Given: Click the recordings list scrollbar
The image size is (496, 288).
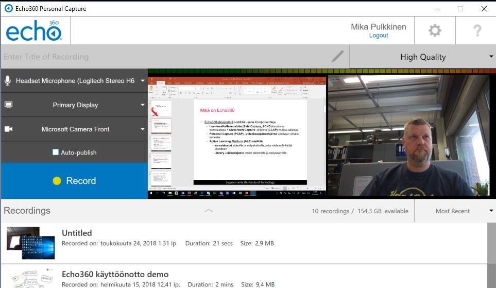Looking at the screenshot, I should tap(491, 255).
